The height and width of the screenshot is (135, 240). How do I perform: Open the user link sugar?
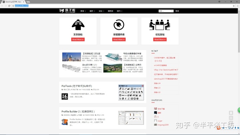point(160,121)
